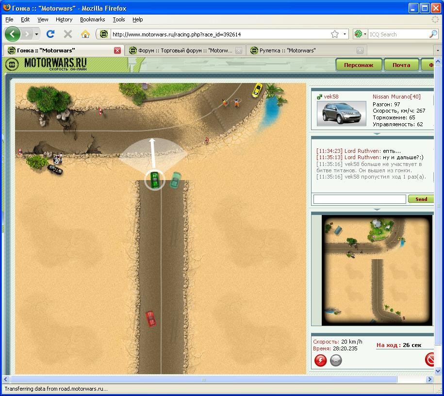Send the chat message with Send button
Image resolution: width=444 pixels, height=396 pixels.
[421, 199]
